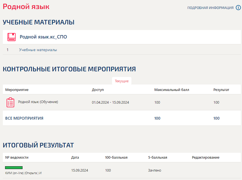242x180 pixels.
Task: Click the Доступ column header
Action: [x=98, y=90]
